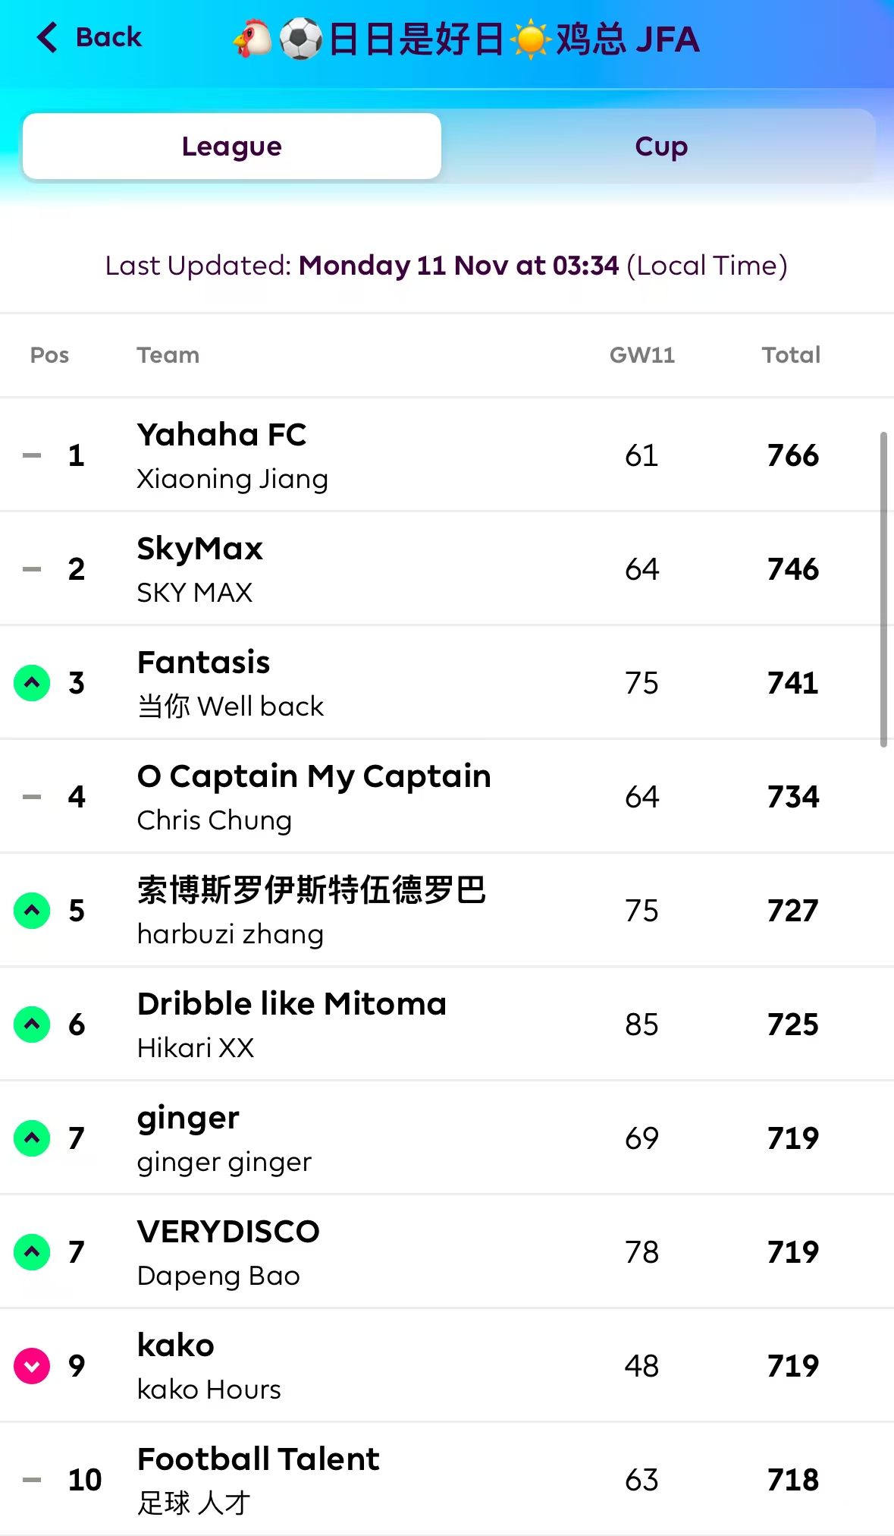
Task: Click the gray dash icon beside Yahaha FC
Action: coord(32,455)
